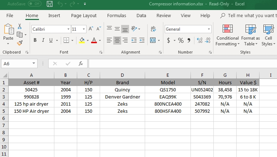This screenshot has height=157, width=277.
Task: Open Conditional Formatting menu
Action: pyautogui.click(x=227, y=35)
